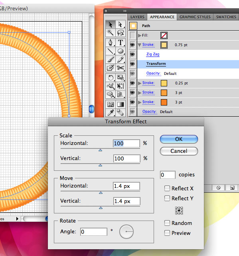Image resolution: width=239 pixels, height=256 pixels.
Task: Select the Pen tool
Action: pyautogui.click(x=111, y=43)
